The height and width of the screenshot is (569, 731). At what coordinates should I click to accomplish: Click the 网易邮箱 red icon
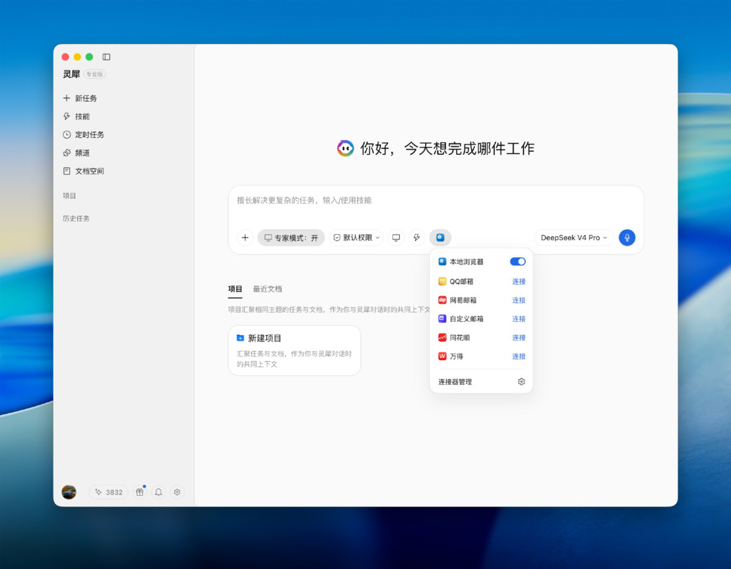443,300
